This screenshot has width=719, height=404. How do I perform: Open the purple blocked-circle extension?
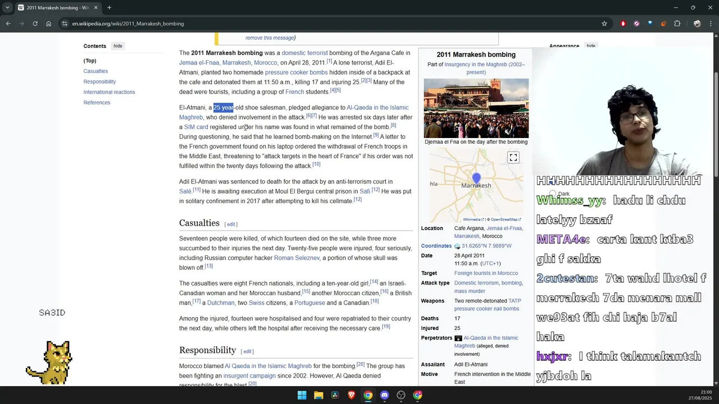[x=636, y=24]
